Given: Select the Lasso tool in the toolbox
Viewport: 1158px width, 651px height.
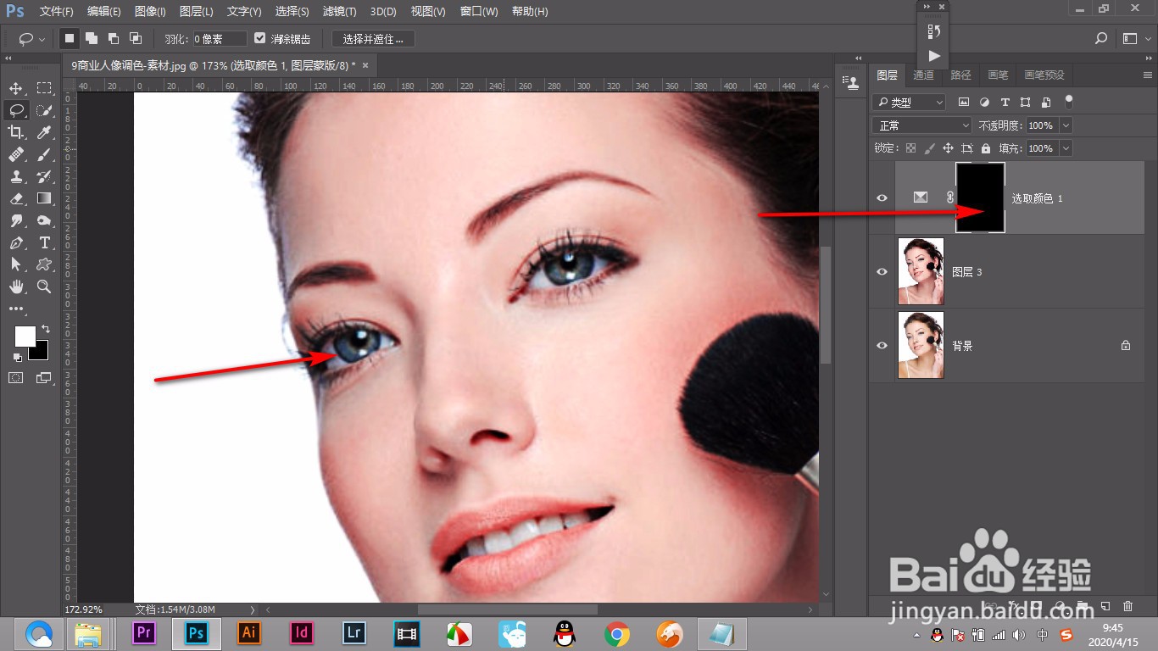Looking at the screenshot, I should [x=16, y=110].
